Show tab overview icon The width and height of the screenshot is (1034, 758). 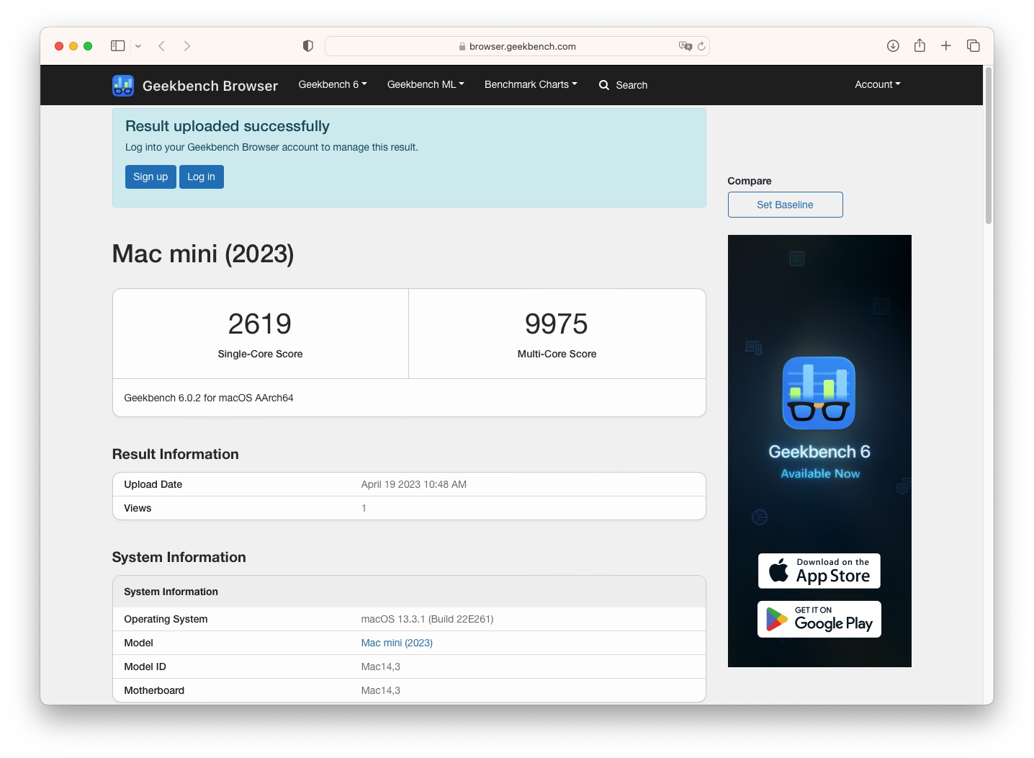point(974,46)
